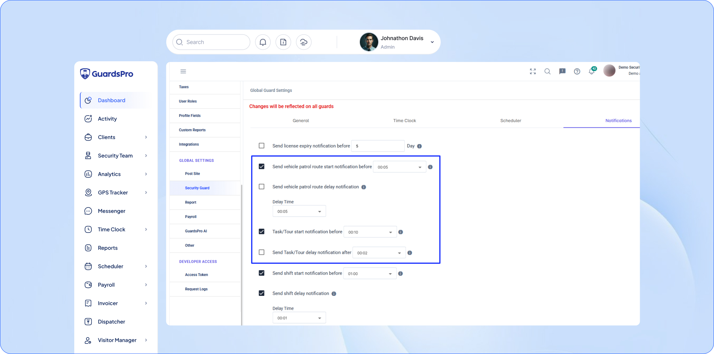Switch to the Scheduler settings tab
The width and height of the screenshot is (714, 354).
point(511,121)
